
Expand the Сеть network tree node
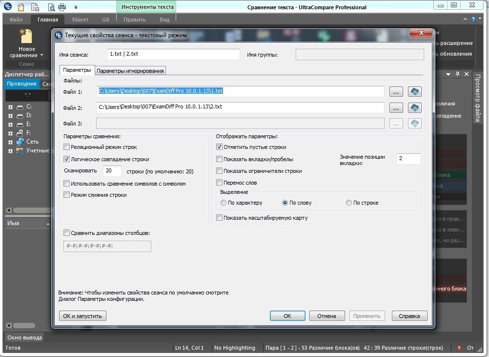click(10, 142)
